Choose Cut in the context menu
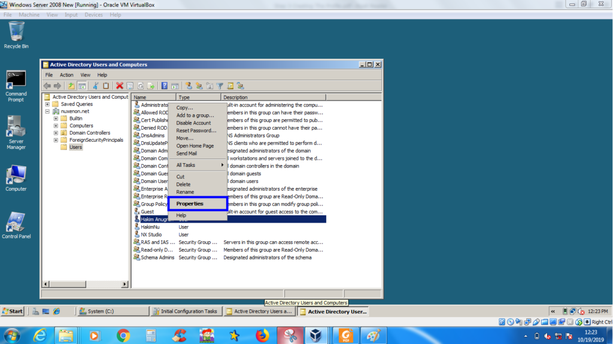 point(198,176)
